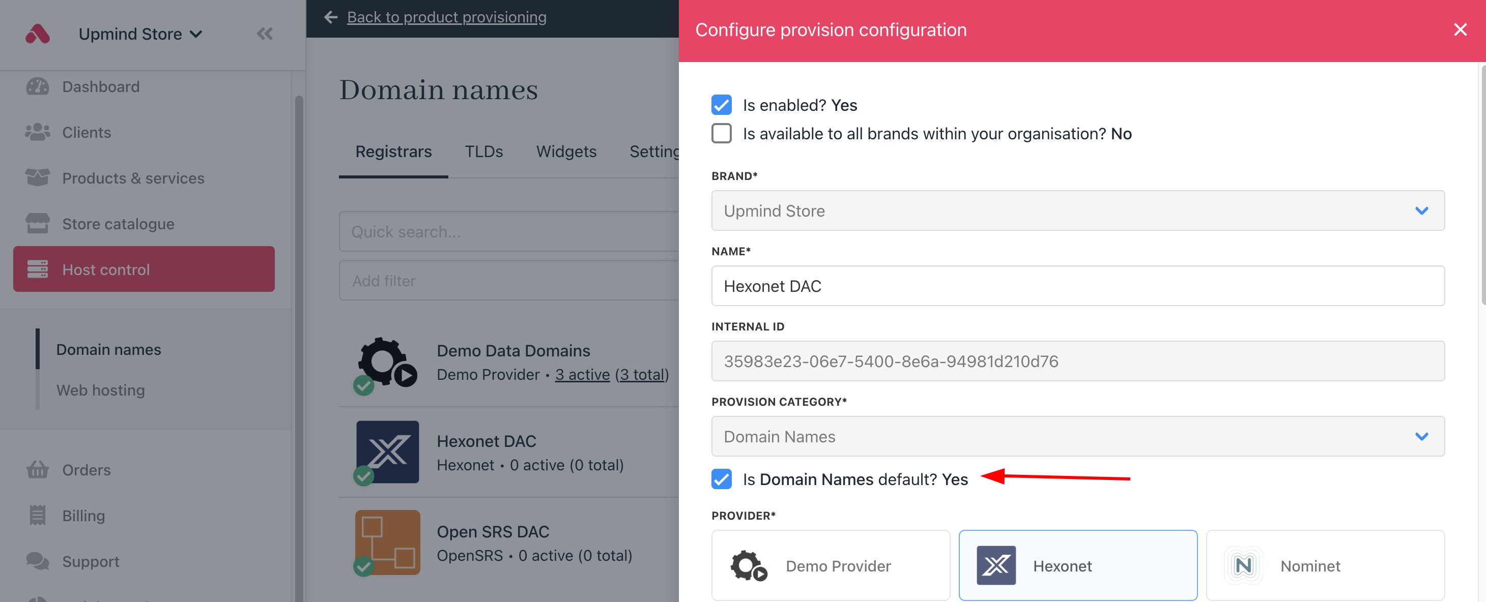
Task: Click the Name input field
Action: 1077,286
